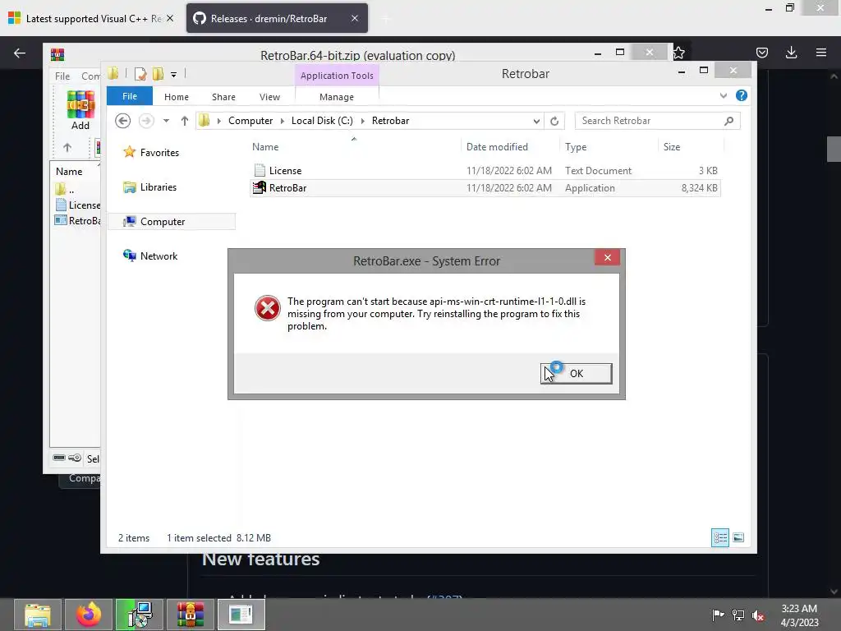Go up one folder level in Explorer

pos(185,121)
